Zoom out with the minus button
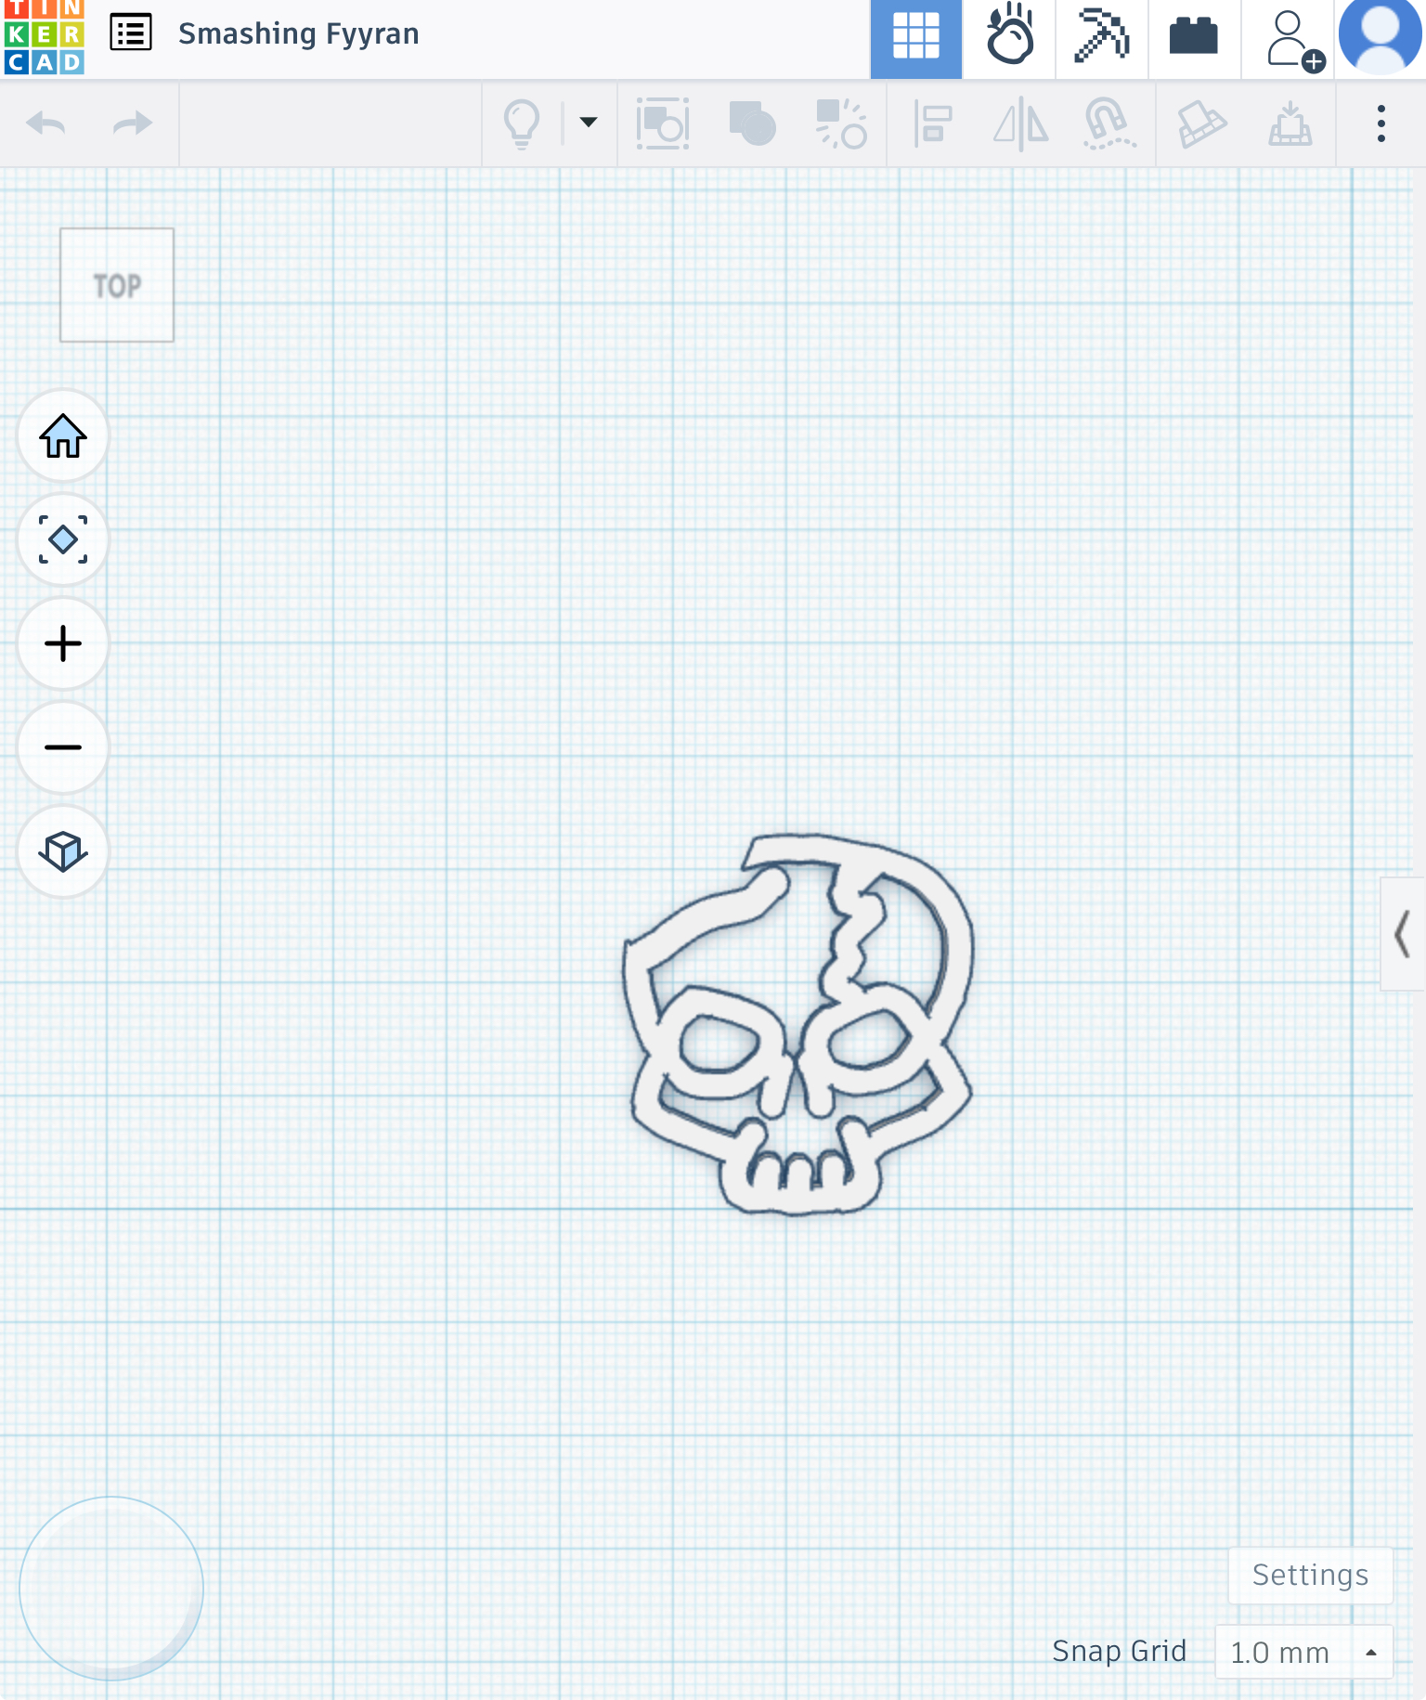 click(x=63, y=747)
